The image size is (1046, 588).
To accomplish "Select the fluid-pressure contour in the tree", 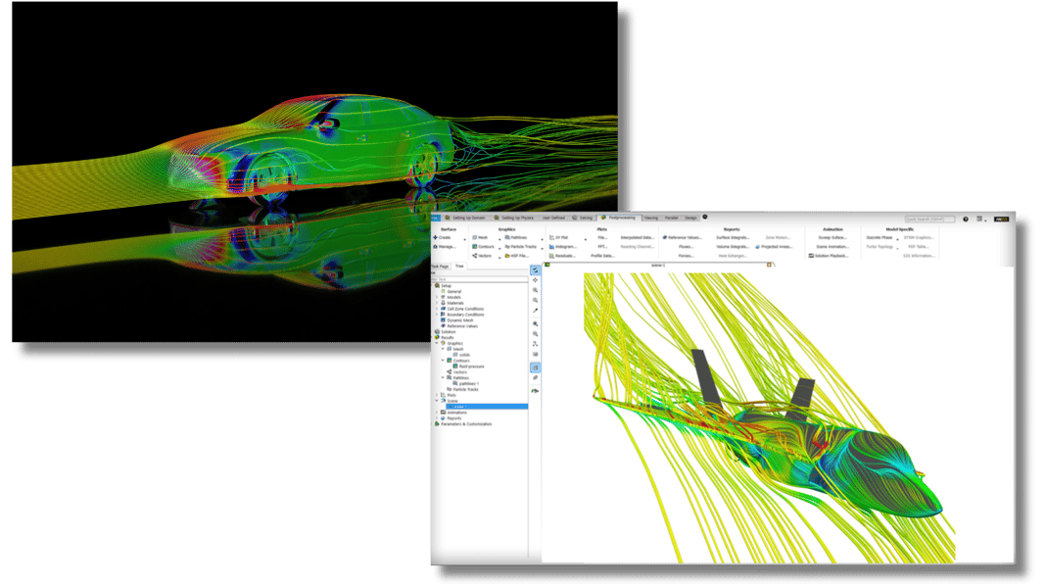I will tap(471, 367).
